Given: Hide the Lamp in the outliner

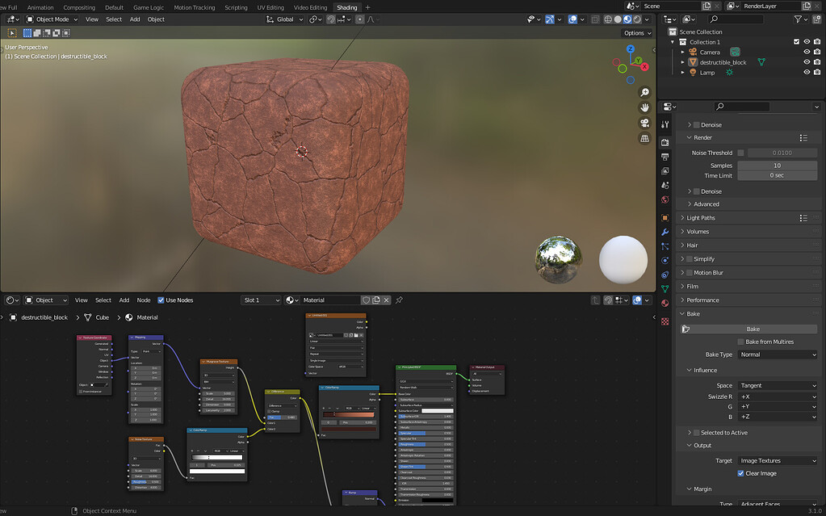Looking at the screenshot, I should [807, 72].
